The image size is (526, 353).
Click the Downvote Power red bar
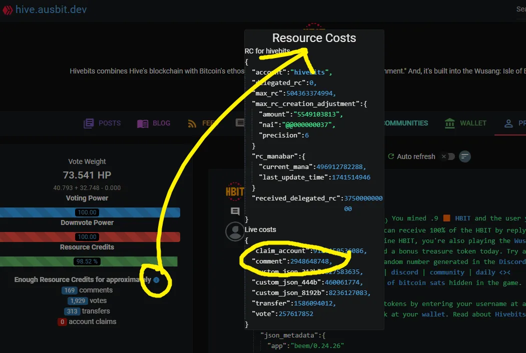click(90, 237)
